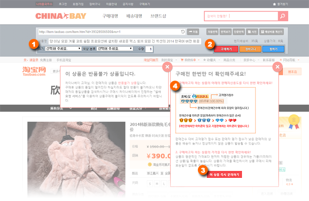Viewport: 309px width, 201px height.
Task: Click the 즐겨찾기 star favorites link
Action: [280, 4]
